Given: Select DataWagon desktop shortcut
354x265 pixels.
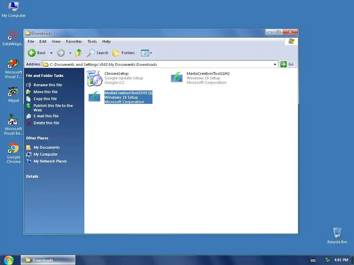Looking at the screenshot, I should pos(12,38).
